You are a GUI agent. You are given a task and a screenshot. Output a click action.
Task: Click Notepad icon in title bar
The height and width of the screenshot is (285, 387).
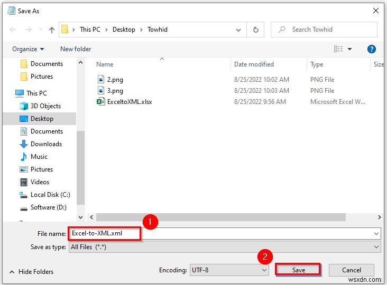(11, 11)
